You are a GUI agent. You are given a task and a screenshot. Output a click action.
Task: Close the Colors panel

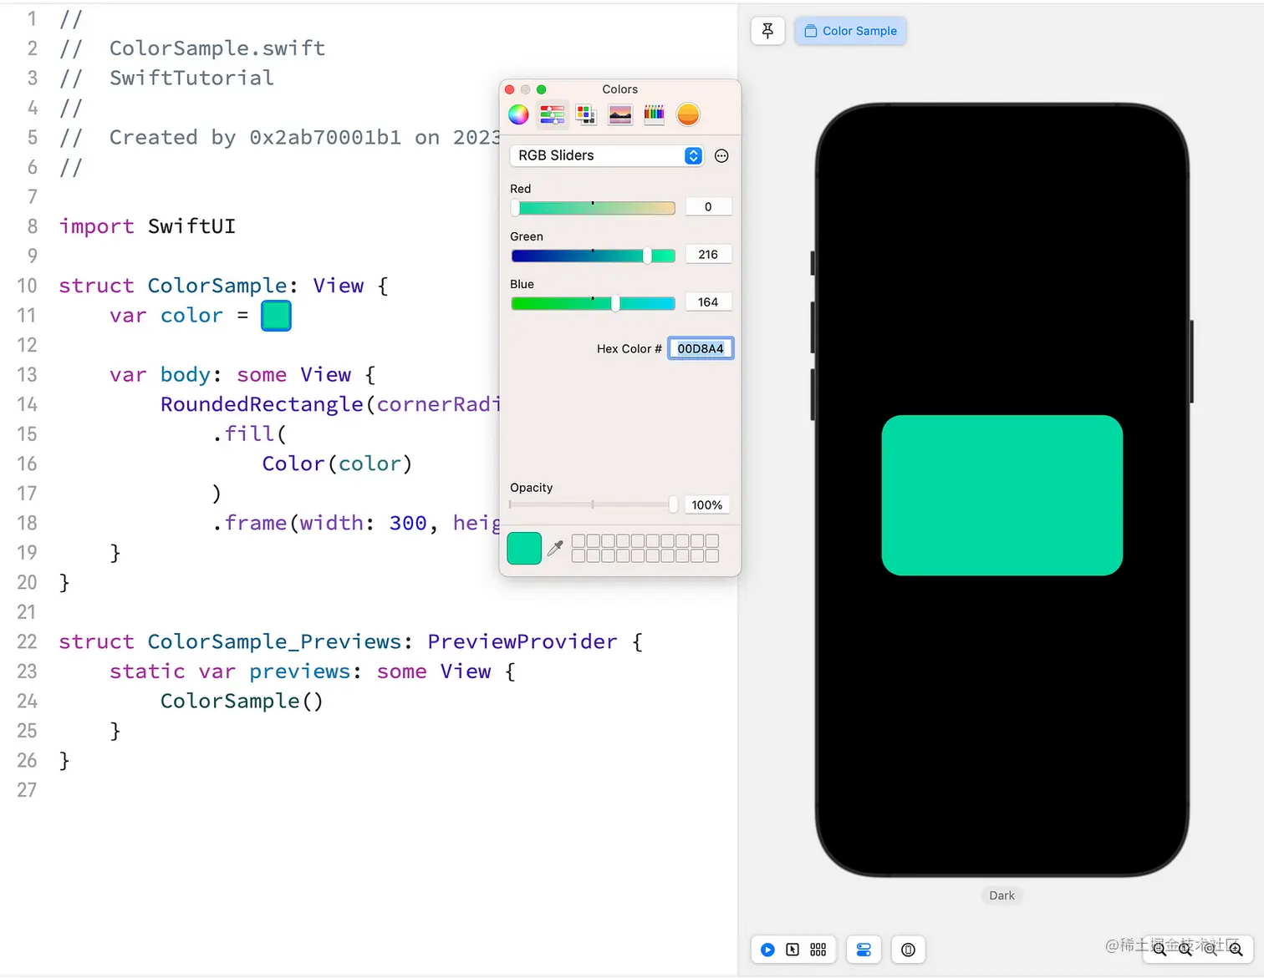(510, 89)
